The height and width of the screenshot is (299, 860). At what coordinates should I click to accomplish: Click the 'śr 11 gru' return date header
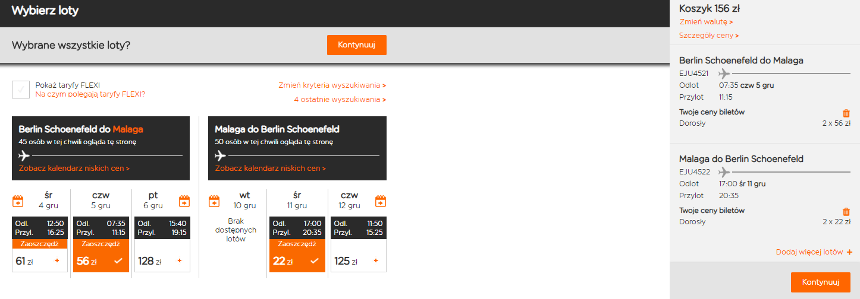297,201
